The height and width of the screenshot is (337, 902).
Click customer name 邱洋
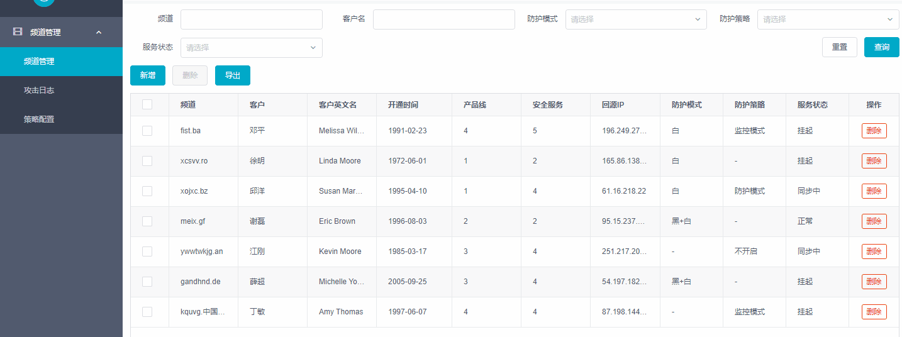pyautogui.click(x=257, y=191)
